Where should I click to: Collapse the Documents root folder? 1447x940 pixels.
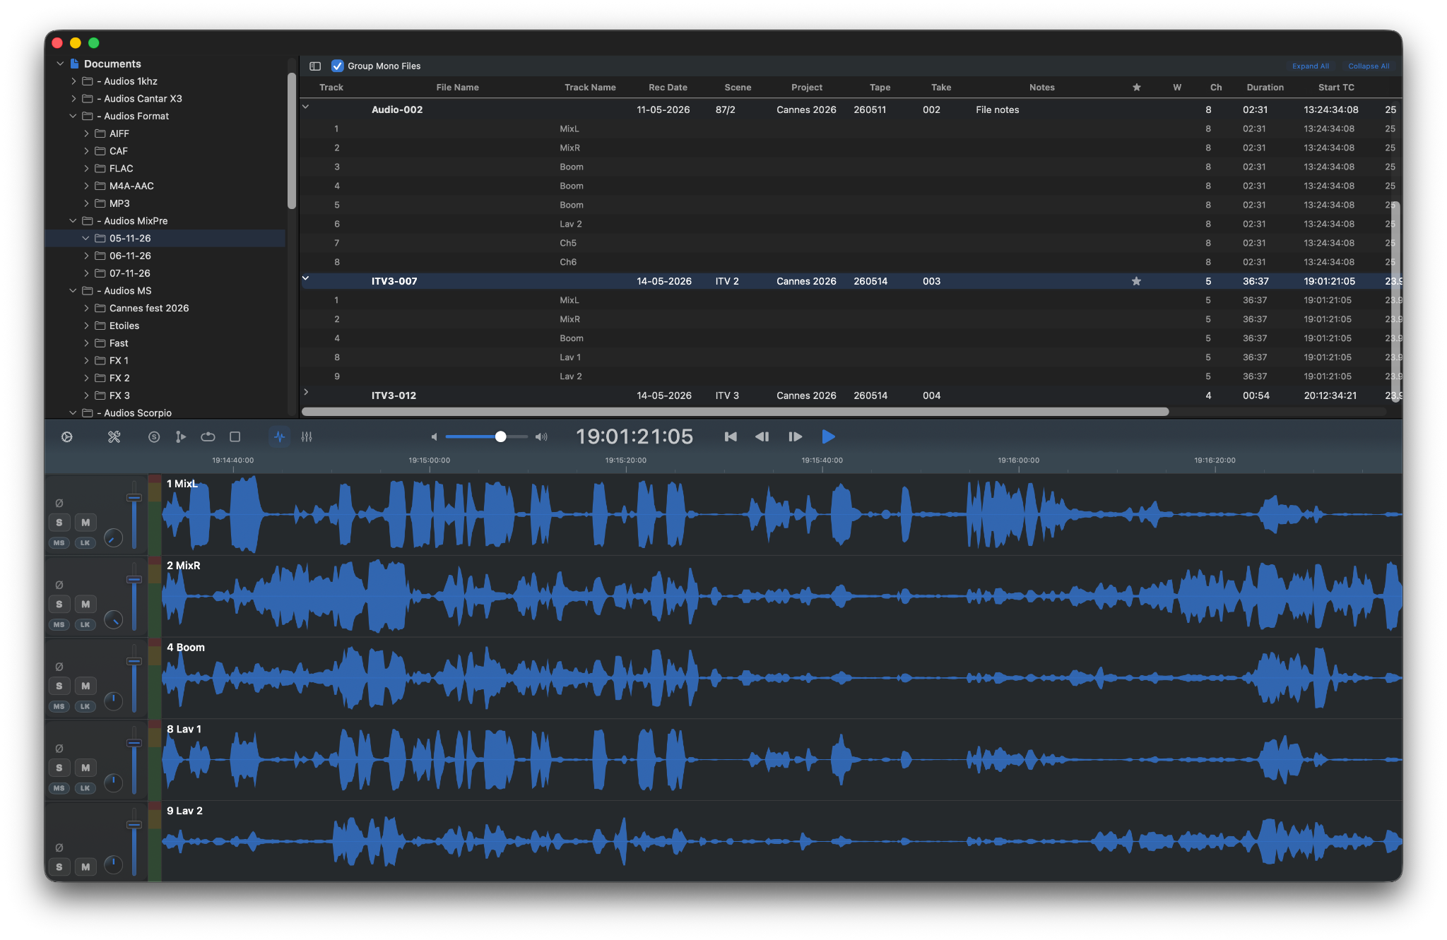point(60,64)
